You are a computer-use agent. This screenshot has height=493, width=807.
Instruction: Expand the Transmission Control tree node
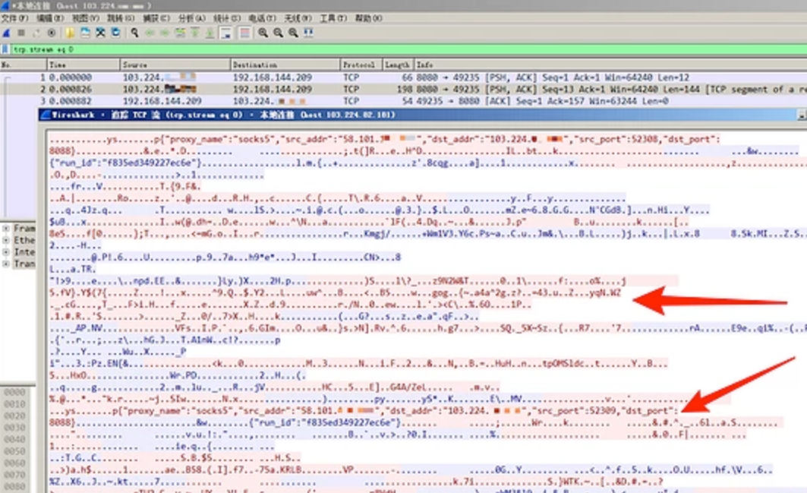tap(6, 264)
